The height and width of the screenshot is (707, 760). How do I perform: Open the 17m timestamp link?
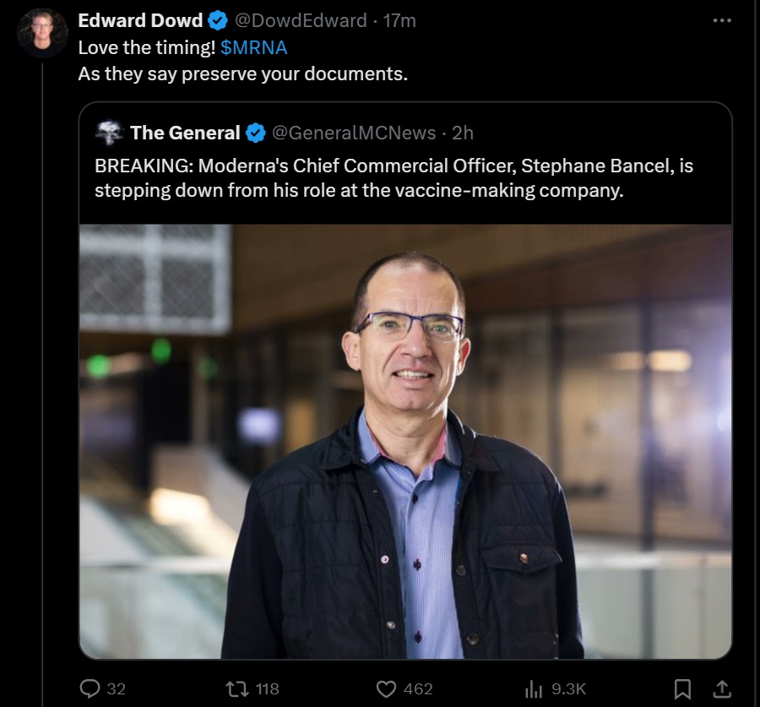[x=399, y=20]
